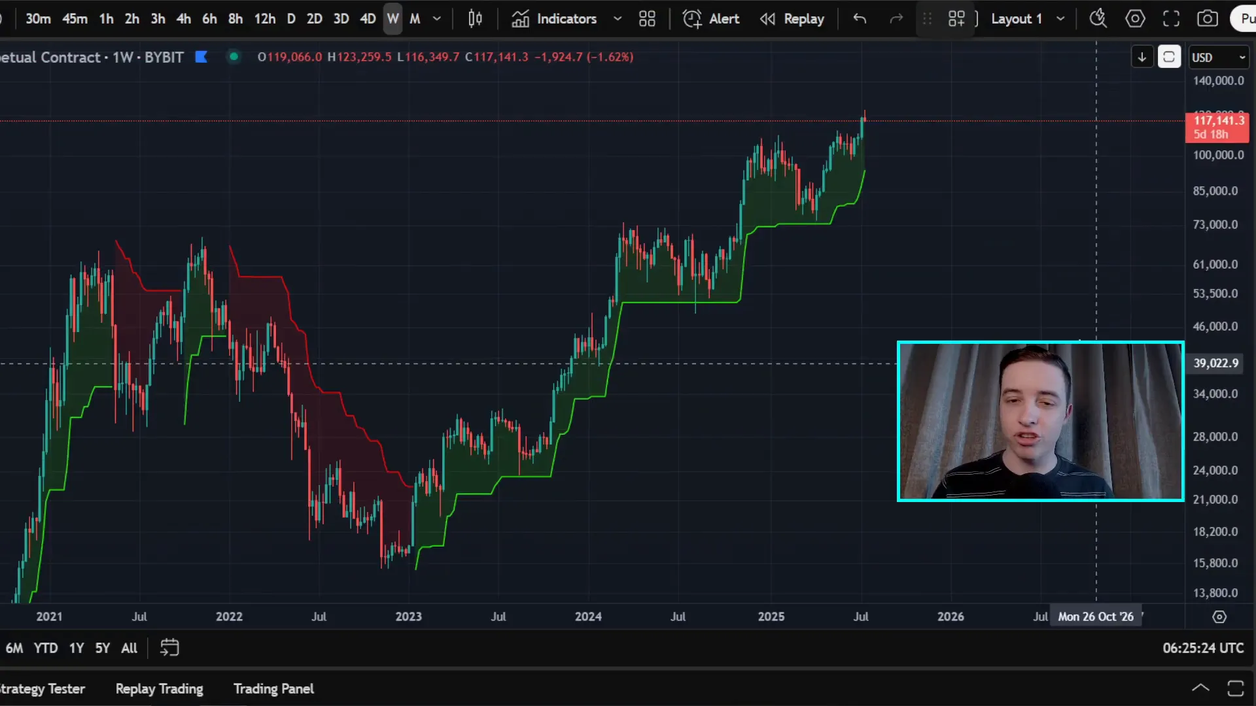Create a new Alert

point(711,19)
